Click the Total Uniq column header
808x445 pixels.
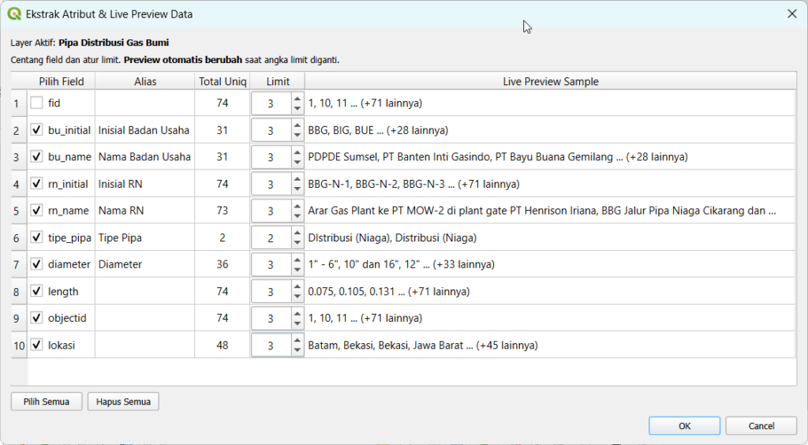(x=223, y=81)
